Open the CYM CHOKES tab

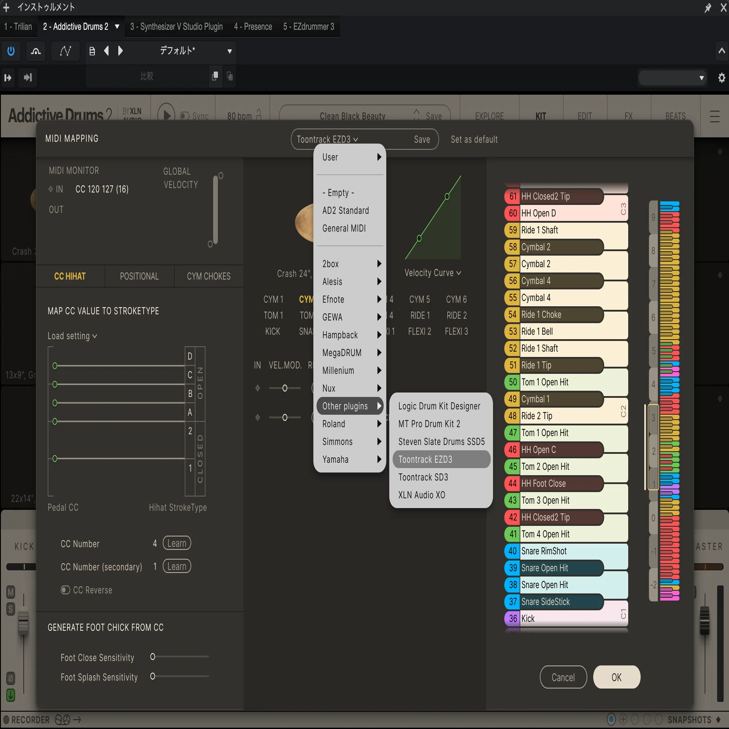208,276
